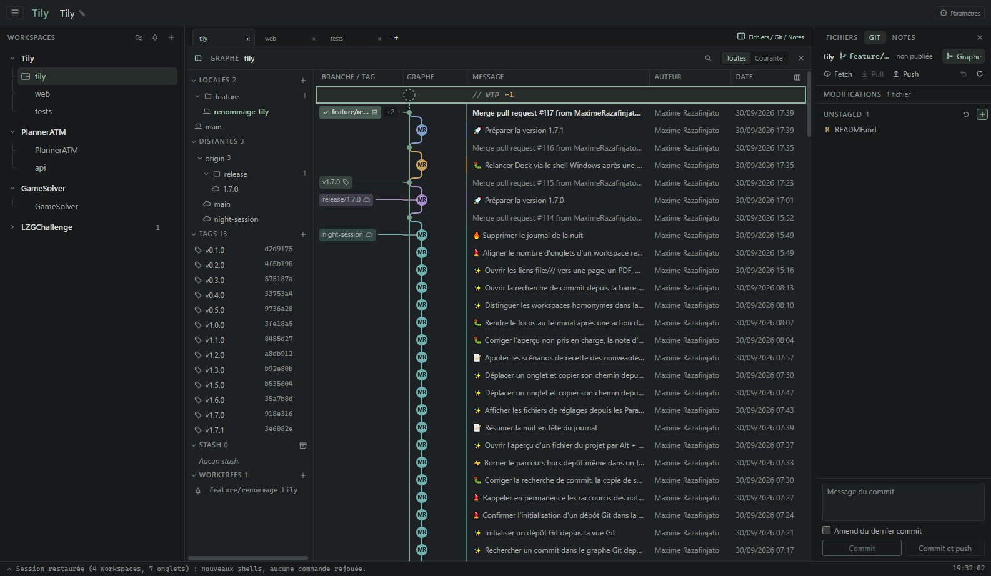Select the WIP row
Screen dimensions: 991x576
click(560, 95)
